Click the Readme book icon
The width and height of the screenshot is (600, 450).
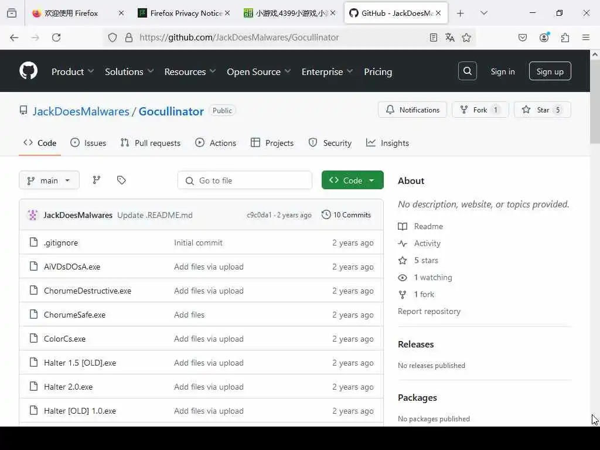[x=403, y=226]
